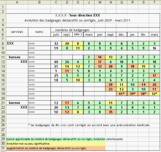Click the 'services' header cell
The width and height of the screenshot is (161, 152).
pos(17,32)
